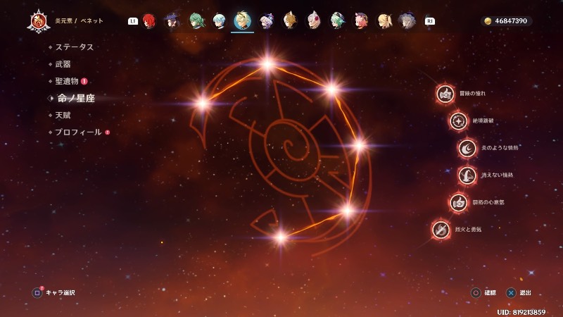Click the L1 previous character button
Image resolution: width=563 pixels, height=317 pixels.
(x=133, y=21)
